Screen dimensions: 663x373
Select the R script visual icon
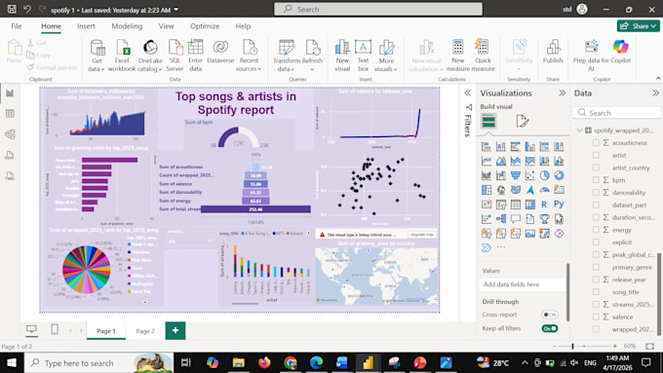pos(544,205)
